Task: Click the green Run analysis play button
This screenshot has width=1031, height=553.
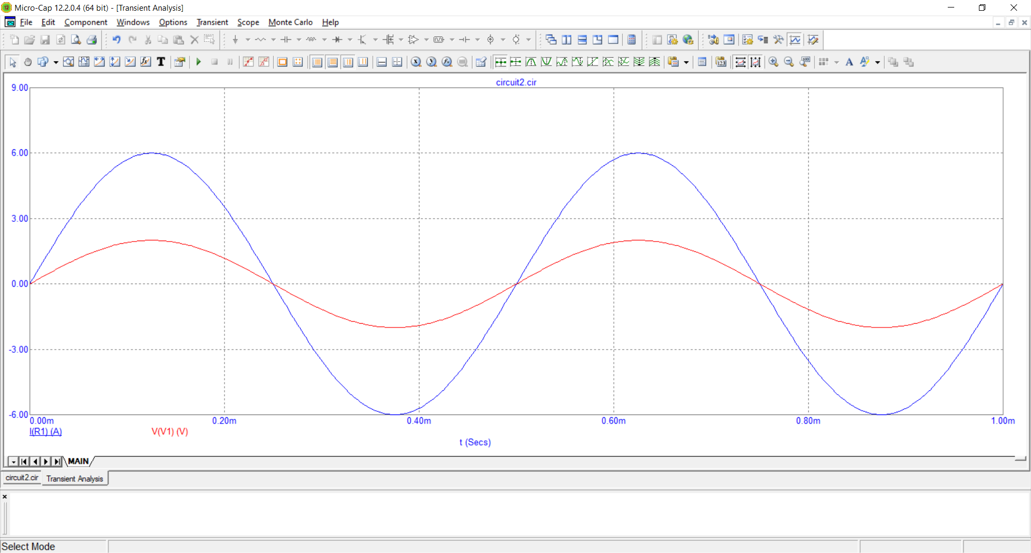Action: tap(199, 62)
